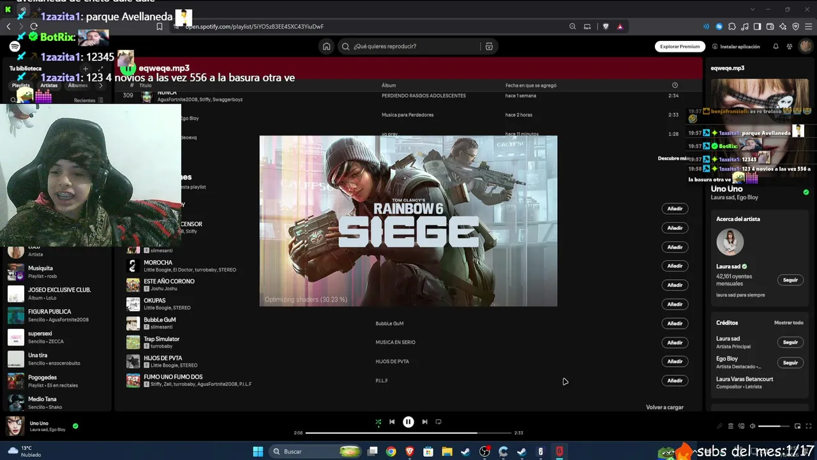The height and width of the screenshot is (460, 817).
Task: Open the Brave VPN shield icon
Action: coord(796,27)
